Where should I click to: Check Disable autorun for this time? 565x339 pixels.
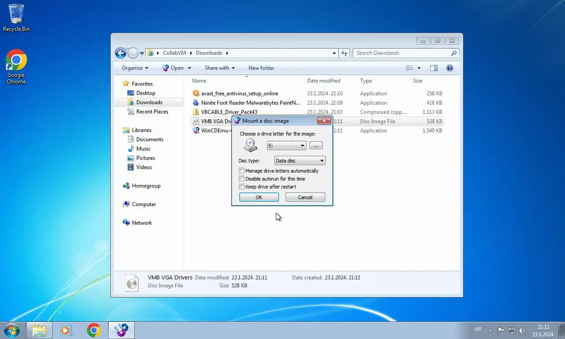(241, 179)
